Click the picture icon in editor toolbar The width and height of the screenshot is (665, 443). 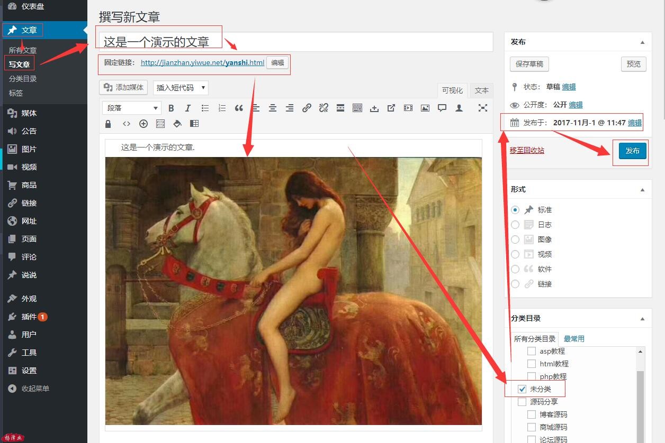(x=425, y=108)
